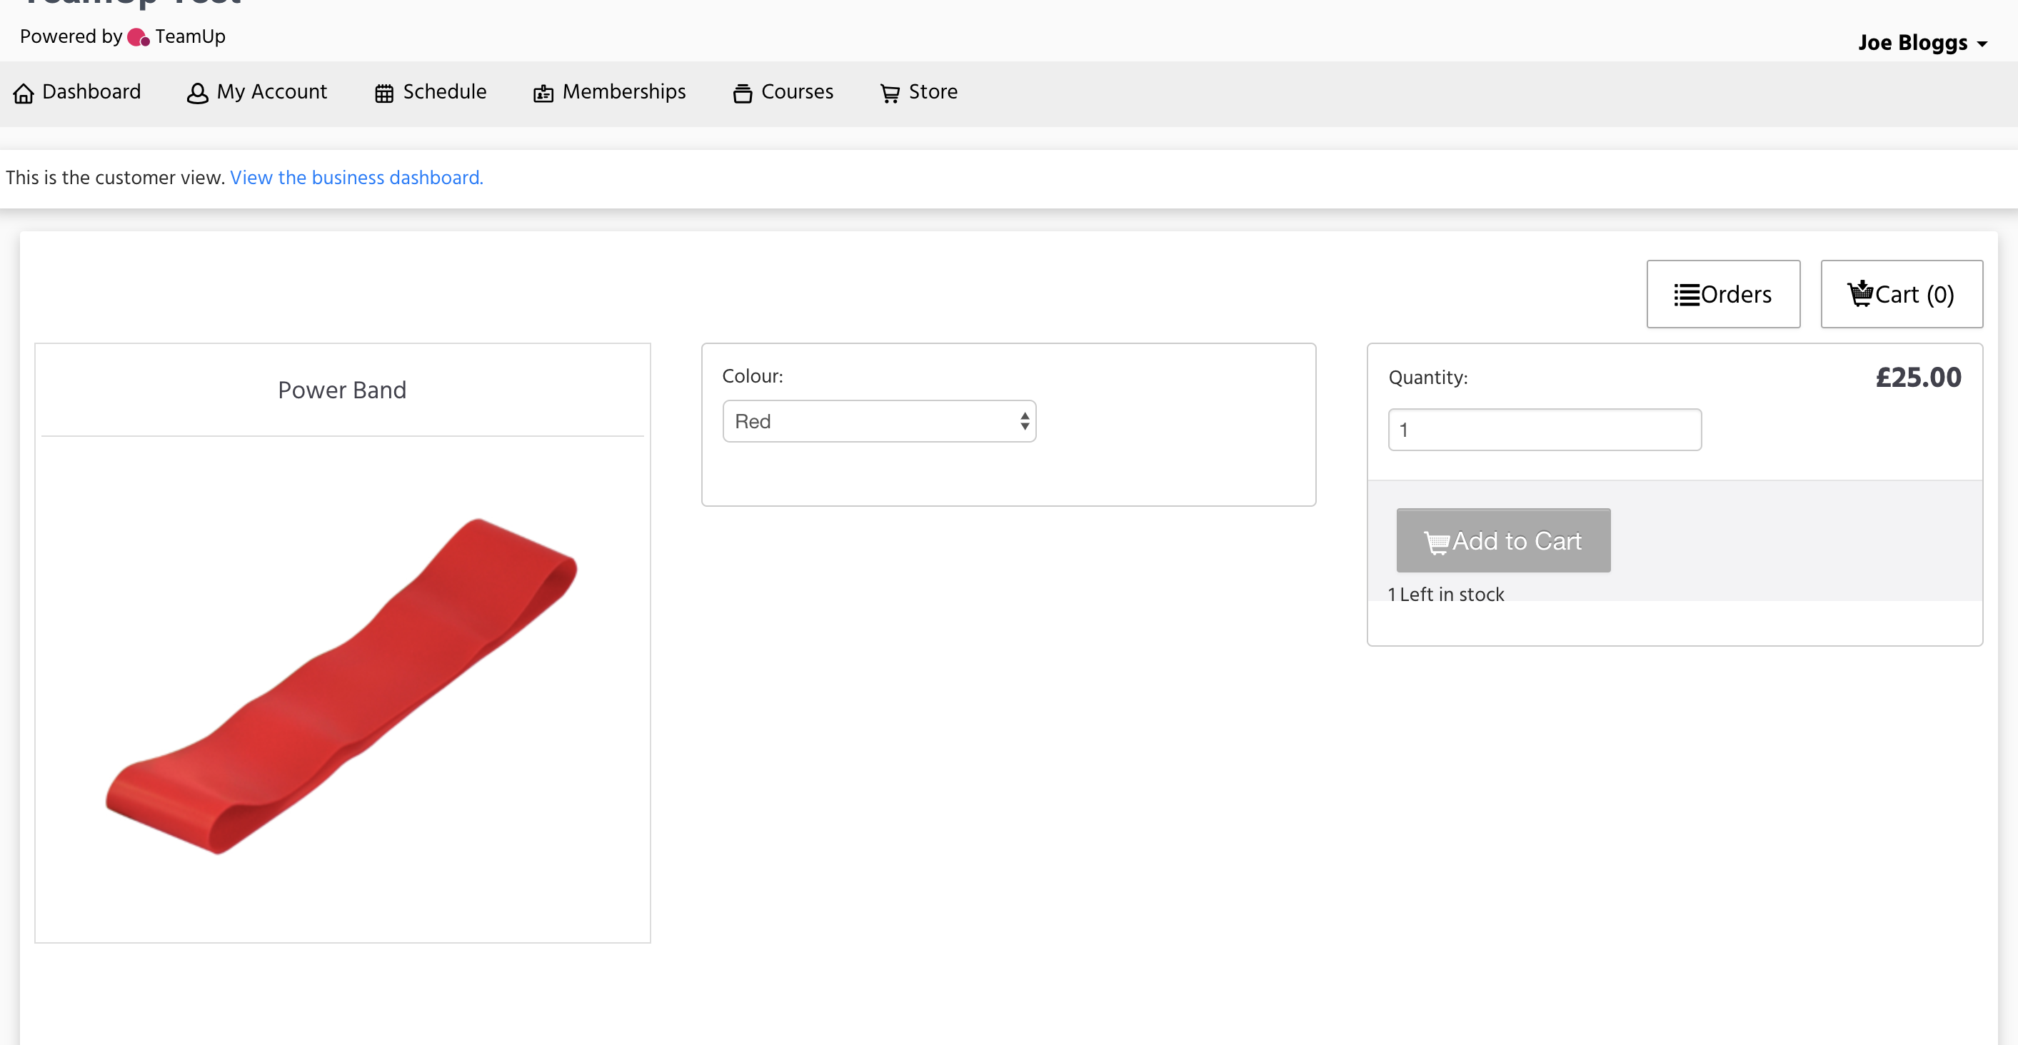Screen dimensions: 2018x1045
Task: Click the cart basket icon
Action: [x=1860, y=293]
